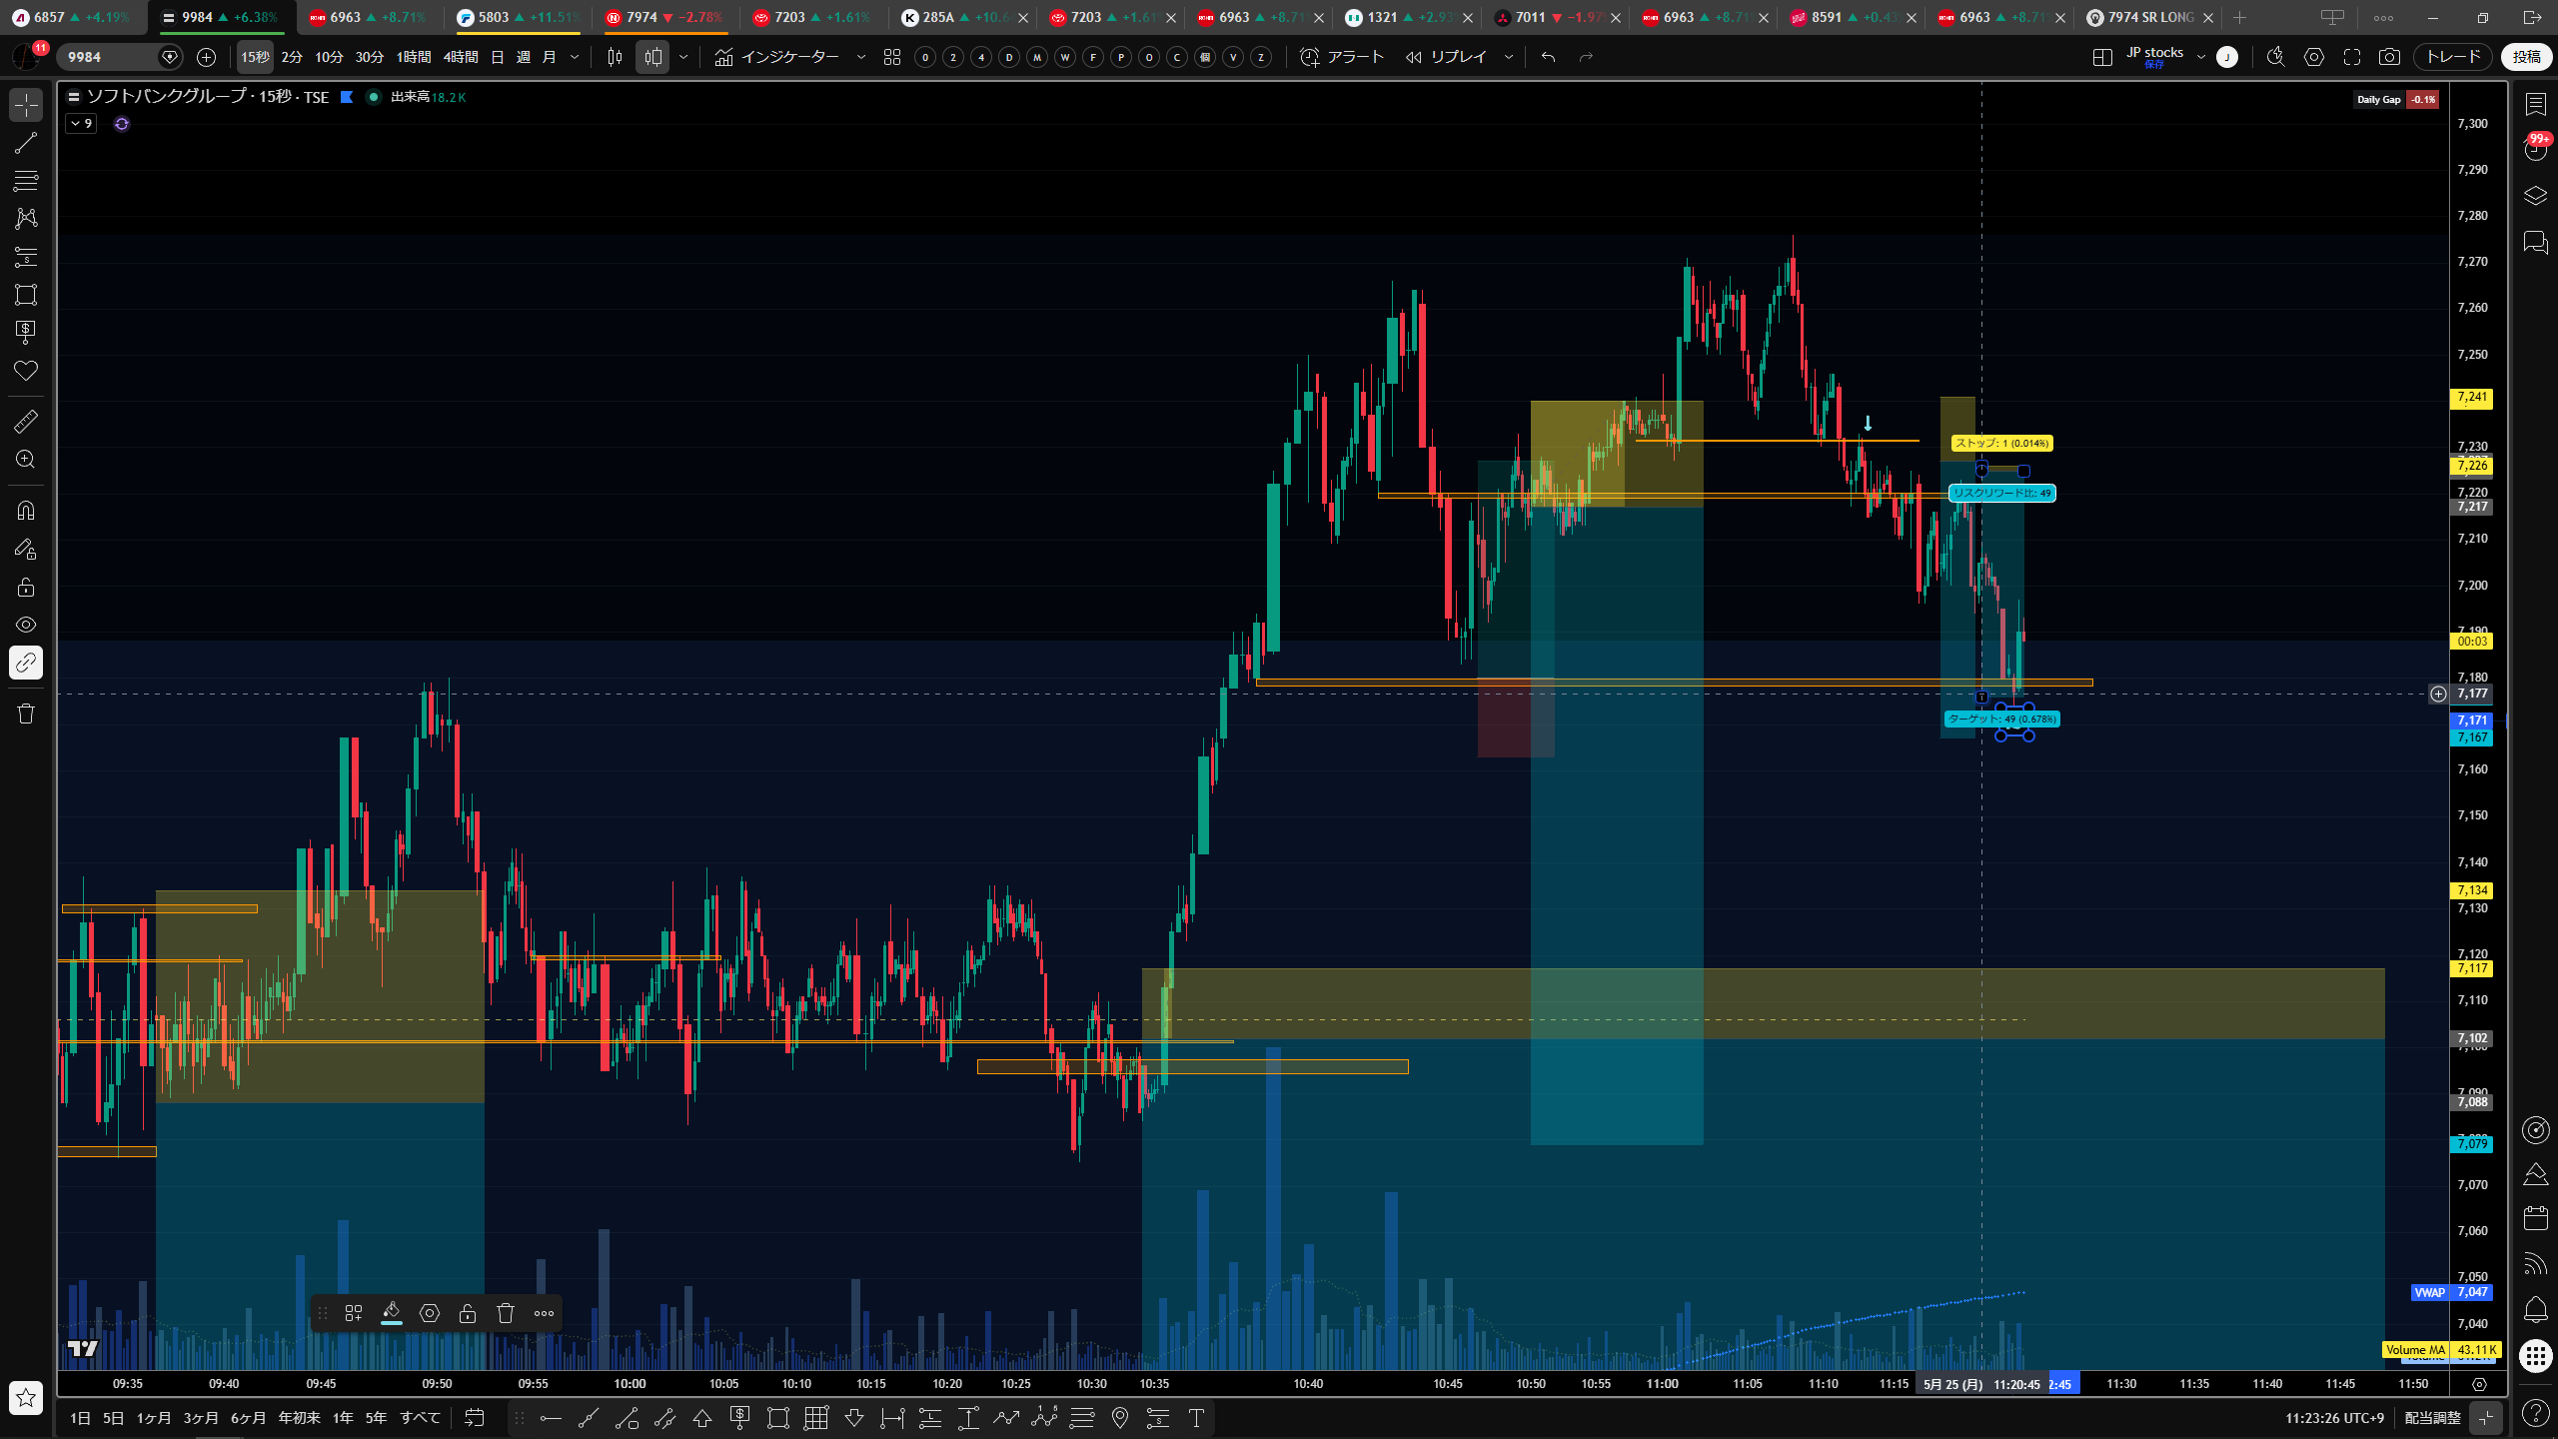The height and width of the screenshot is (1439, 2558).
Task: Open the annotation price-note tool group
Action: 26,332
